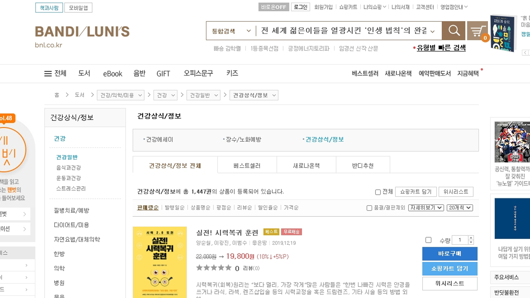Image resolution: width=530 pixels, height=298 pixels.
Task: Click the blue 바로구매 button
Action: click(x=450, y=254)
